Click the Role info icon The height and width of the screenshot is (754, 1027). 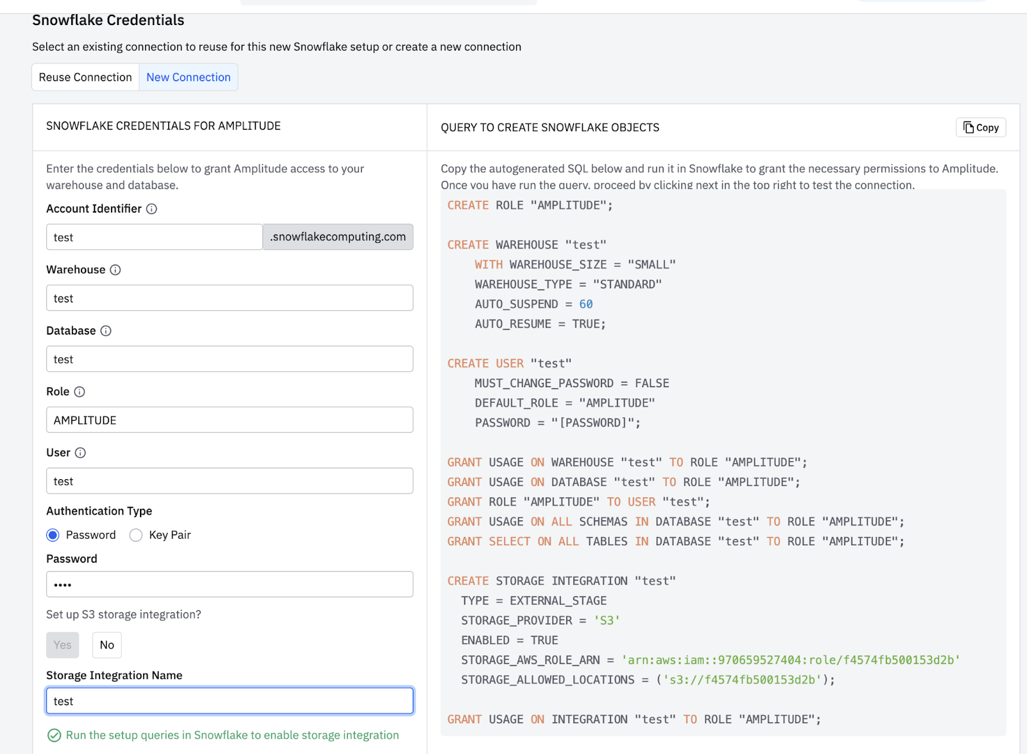coord(80,392)
